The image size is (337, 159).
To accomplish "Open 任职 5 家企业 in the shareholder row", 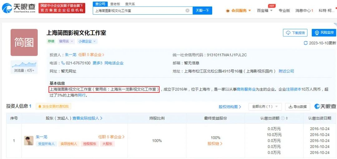I will pyautogui.click(x=111, y=137).
